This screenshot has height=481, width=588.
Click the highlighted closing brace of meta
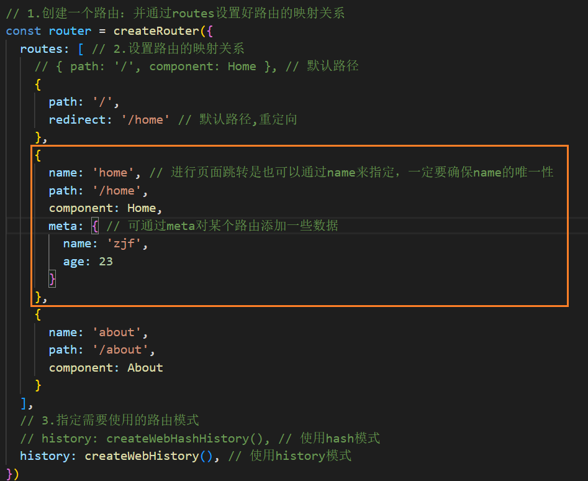click(52, 279)
